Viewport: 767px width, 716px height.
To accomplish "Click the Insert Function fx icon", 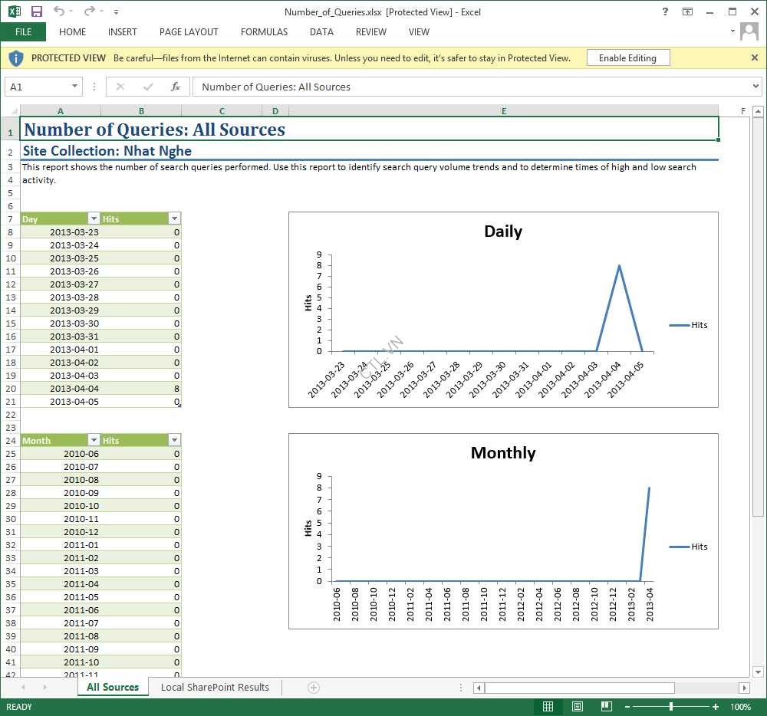I will [175, 87].
